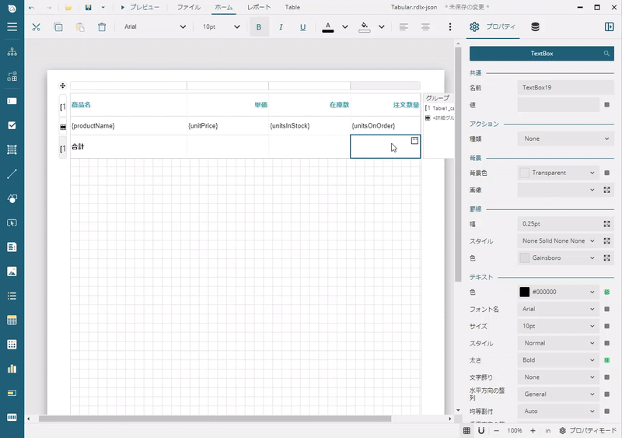Click the save floppy disk icon
The width and height of the screenshot is (622, 438).
pyautogui.click(x=88, y=7)
